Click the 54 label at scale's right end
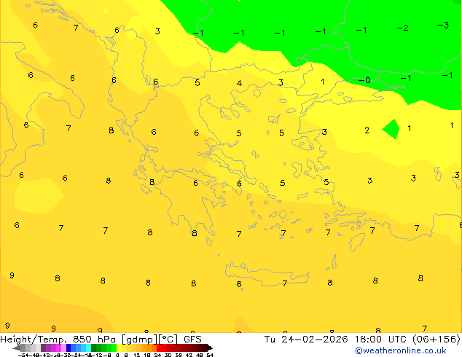This screenshot has height=357, width=462. click(210, 355)
